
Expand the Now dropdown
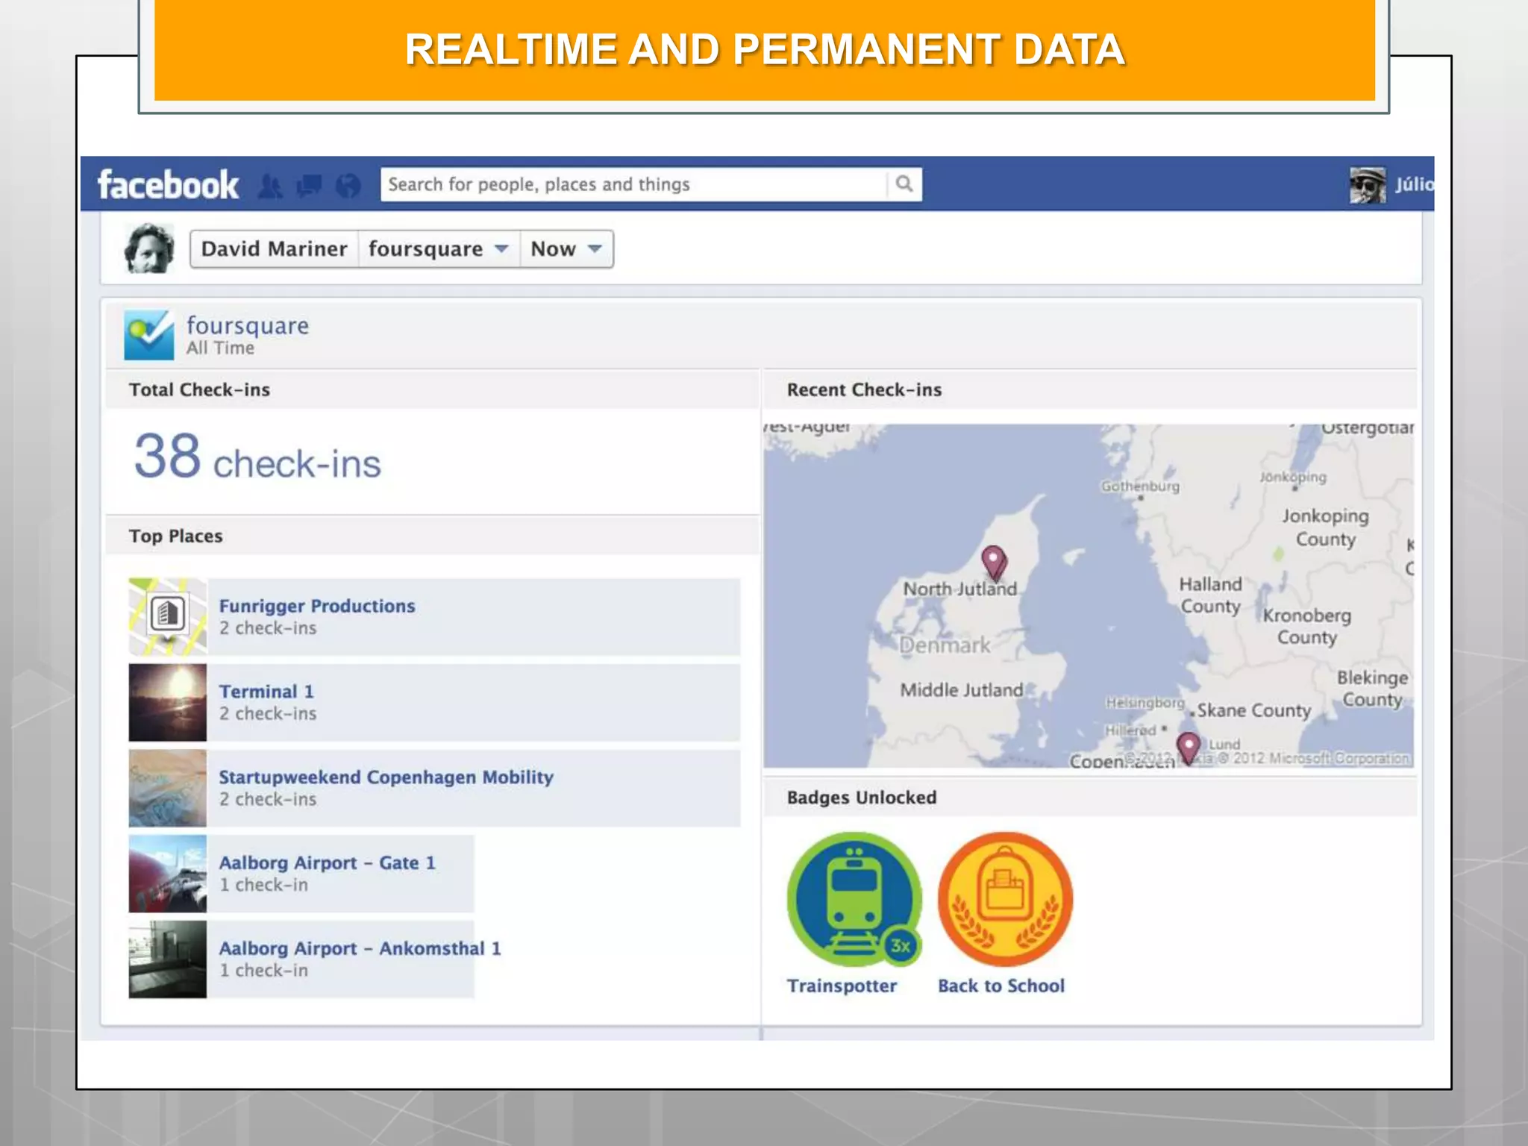566,248
